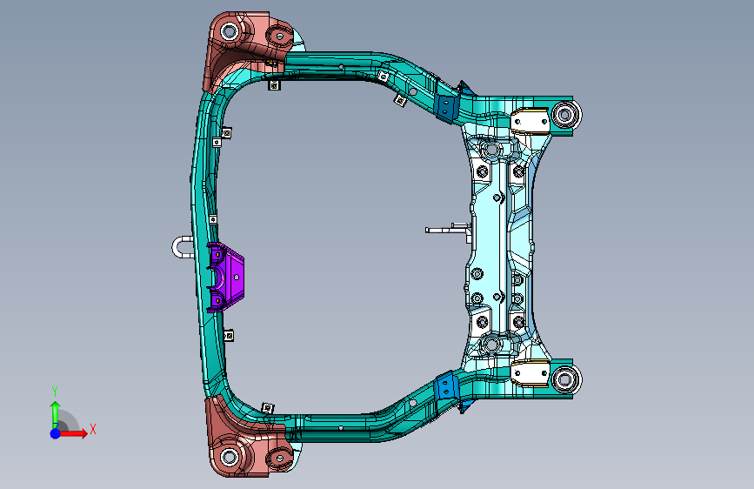Select the bottom-right round bushing
Image resolution: width=754 pixels, height=489 pixels.
(x=565, y=379)
